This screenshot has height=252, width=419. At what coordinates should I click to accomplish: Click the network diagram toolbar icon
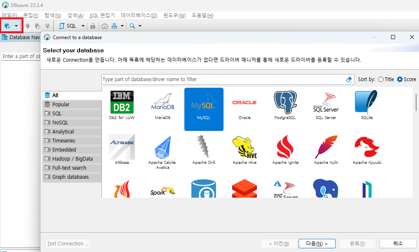[114, 26]
